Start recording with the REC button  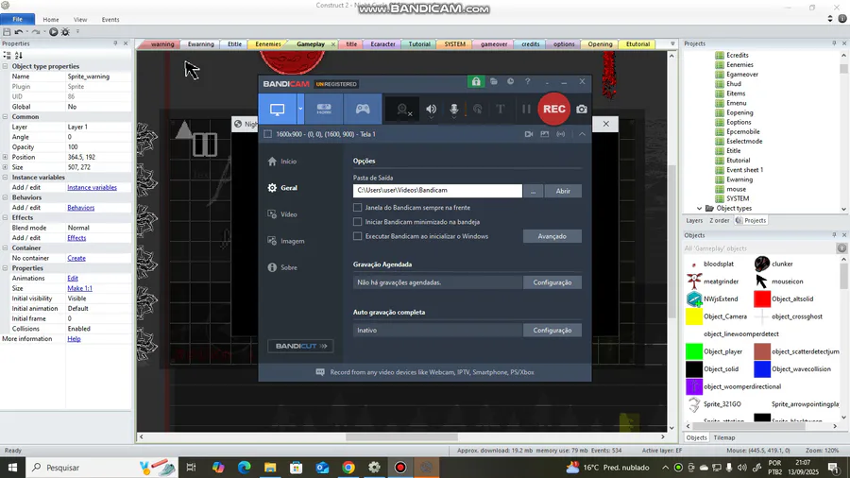(554, 109)
